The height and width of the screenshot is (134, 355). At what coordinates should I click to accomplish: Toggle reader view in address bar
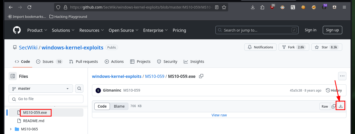click(x=217, y=7)
